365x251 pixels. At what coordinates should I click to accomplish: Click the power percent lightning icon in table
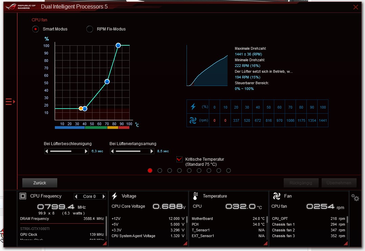coord(193,107)
